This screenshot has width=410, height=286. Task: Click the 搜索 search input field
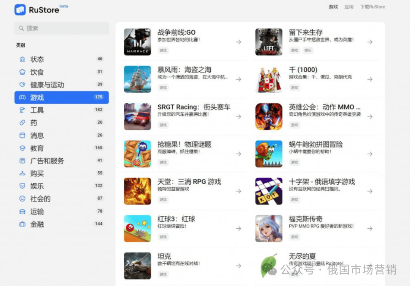tap(62, 28)
